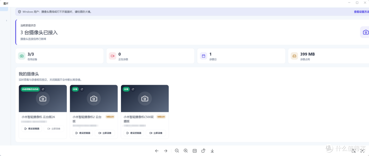Click the 自动录像正在启动 status badge
This screenshot has width=369, height=156.
(30, 89)
